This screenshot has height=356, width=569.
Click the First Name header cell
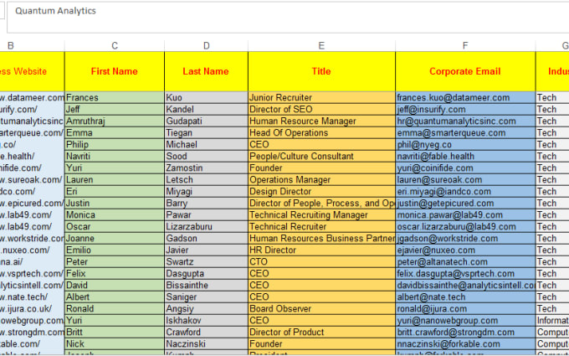coord(115,71)
